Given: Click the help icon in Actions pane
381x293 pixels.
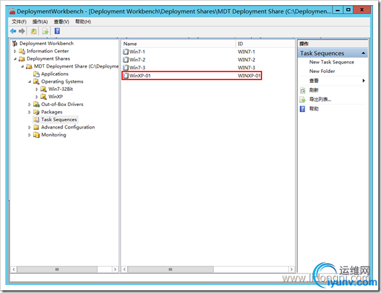Looking at the screenshot, I should click(303, 109).
